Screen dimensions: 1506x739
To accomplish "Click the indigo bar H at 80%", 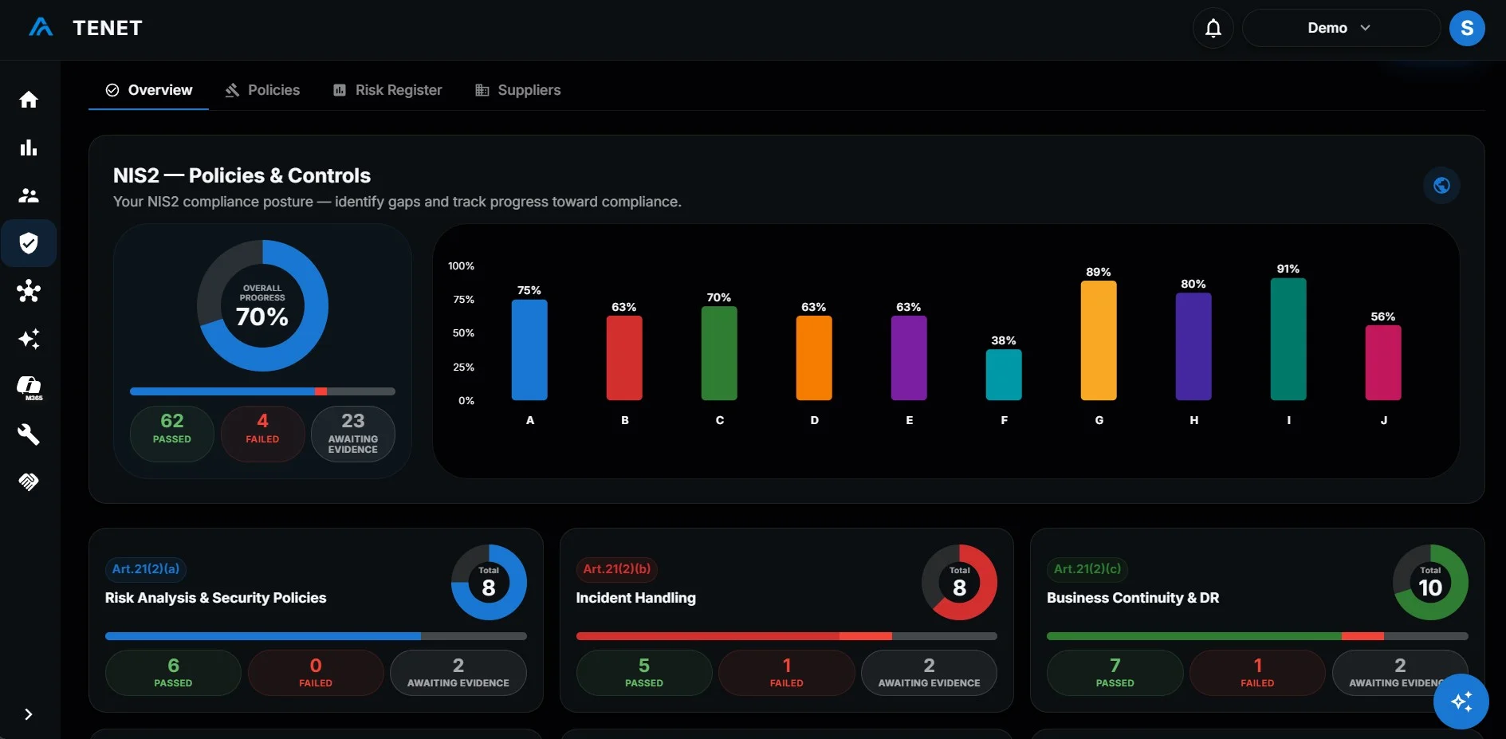I will coord(1193,347).
